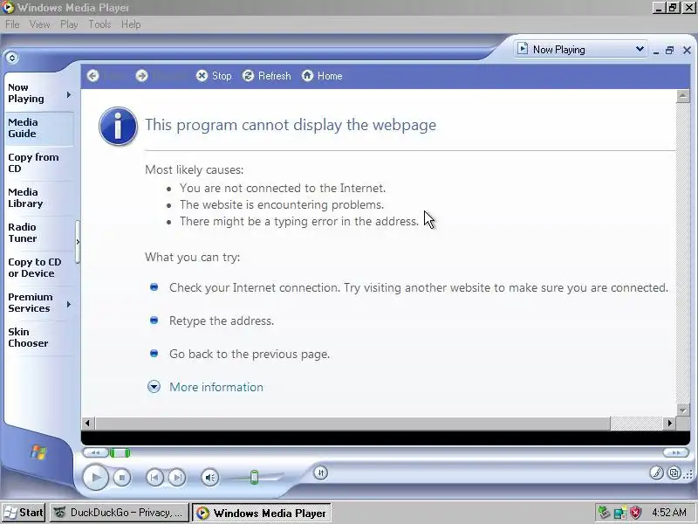This screenshot has height=524, width=698.
Task: Click the red security shield tray icon
Action: (635, 513)
